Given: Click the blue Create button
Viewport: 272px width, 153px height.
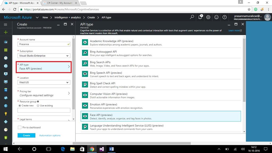Looking at the screenshot, I should pyautogui.click(x=26, y=135).
